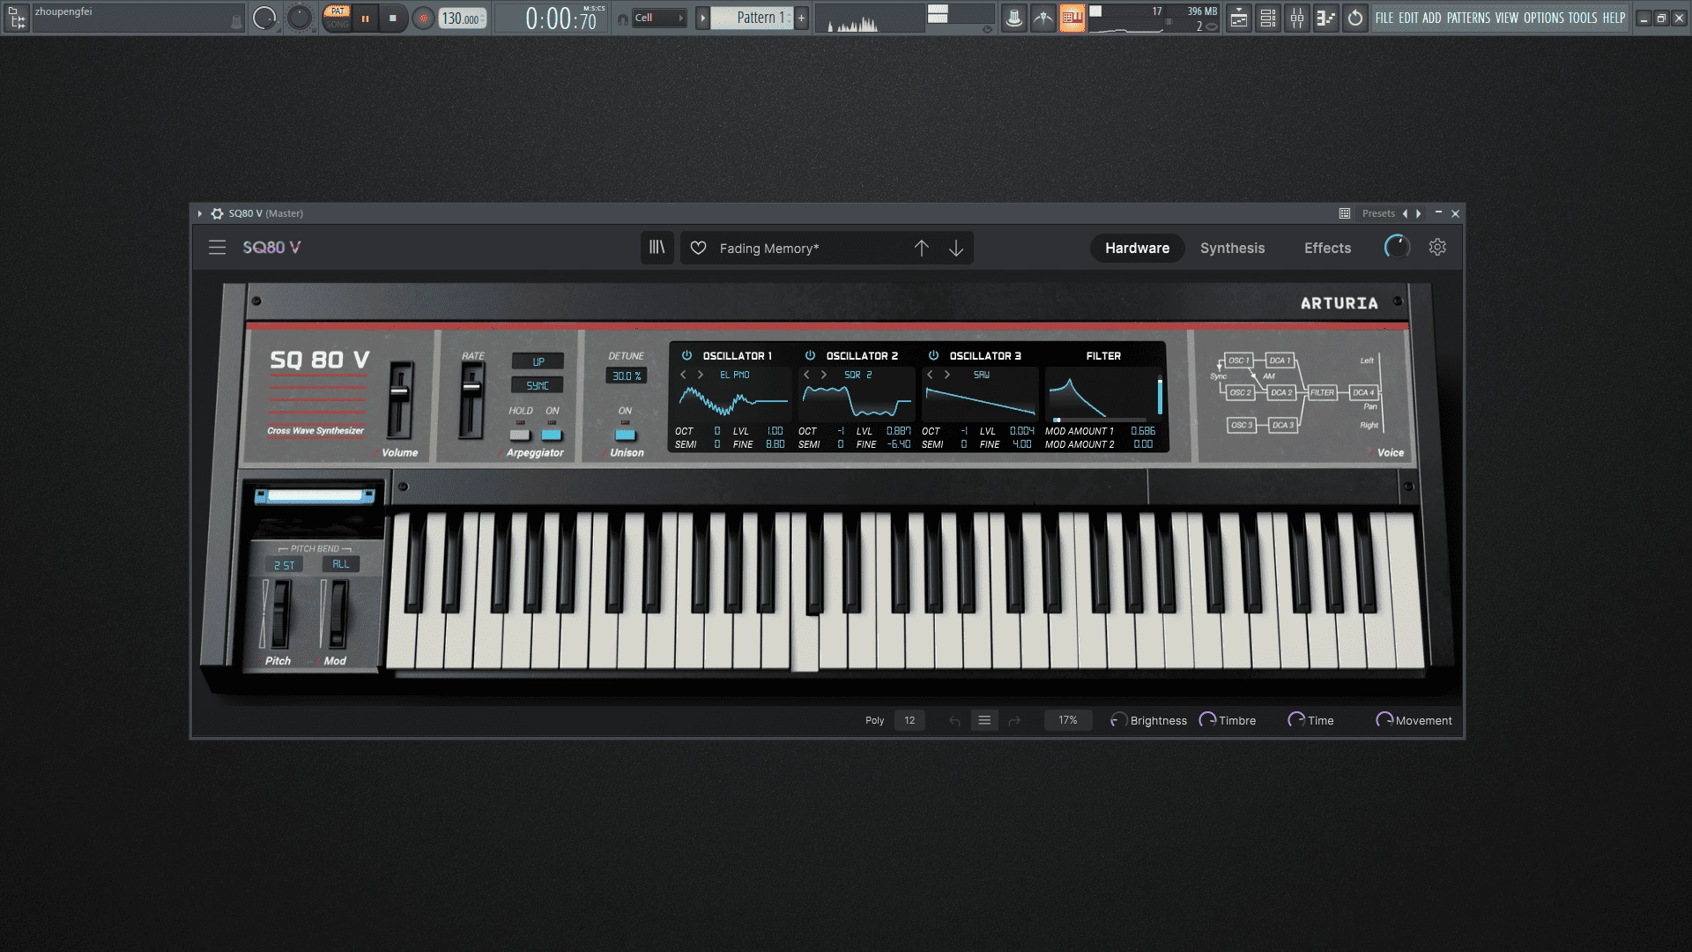1692x952 pixels.
Task: Toggle the arpeggiator ON switch
Action: 552,434
